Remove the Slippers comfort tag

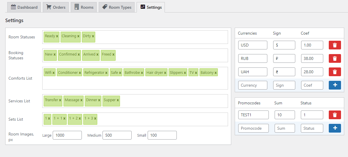[185, 73]
